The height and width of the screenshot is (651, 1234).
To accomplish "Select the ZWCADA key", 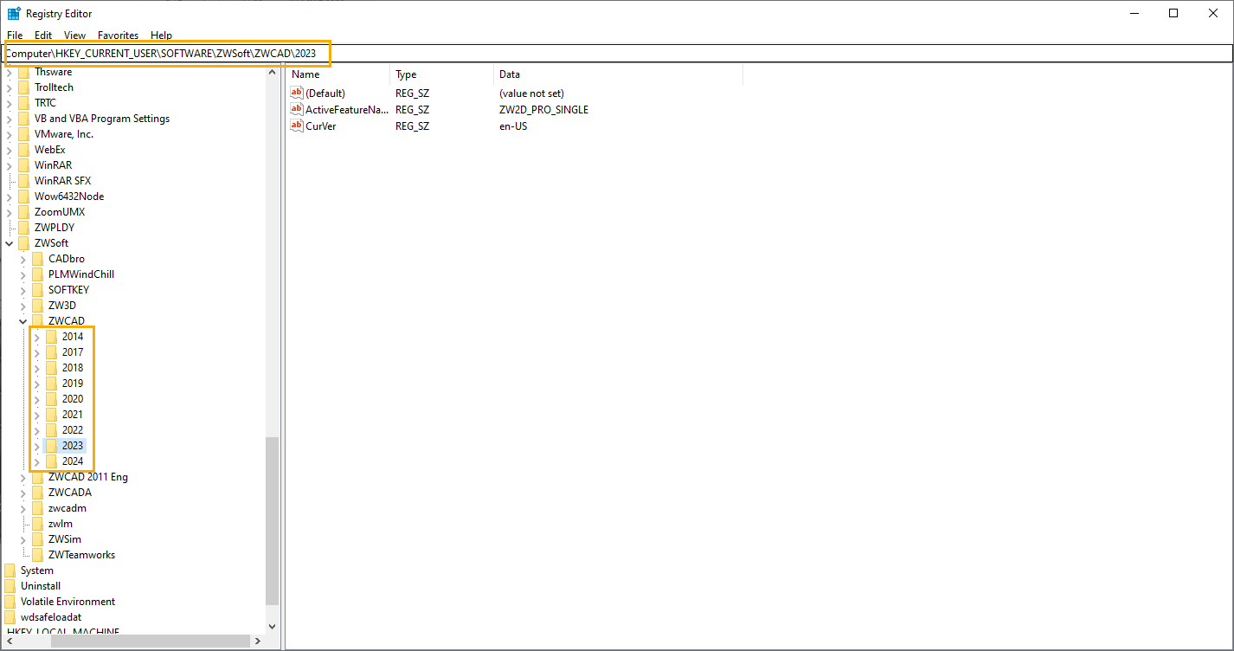I will tap(70, 493).
